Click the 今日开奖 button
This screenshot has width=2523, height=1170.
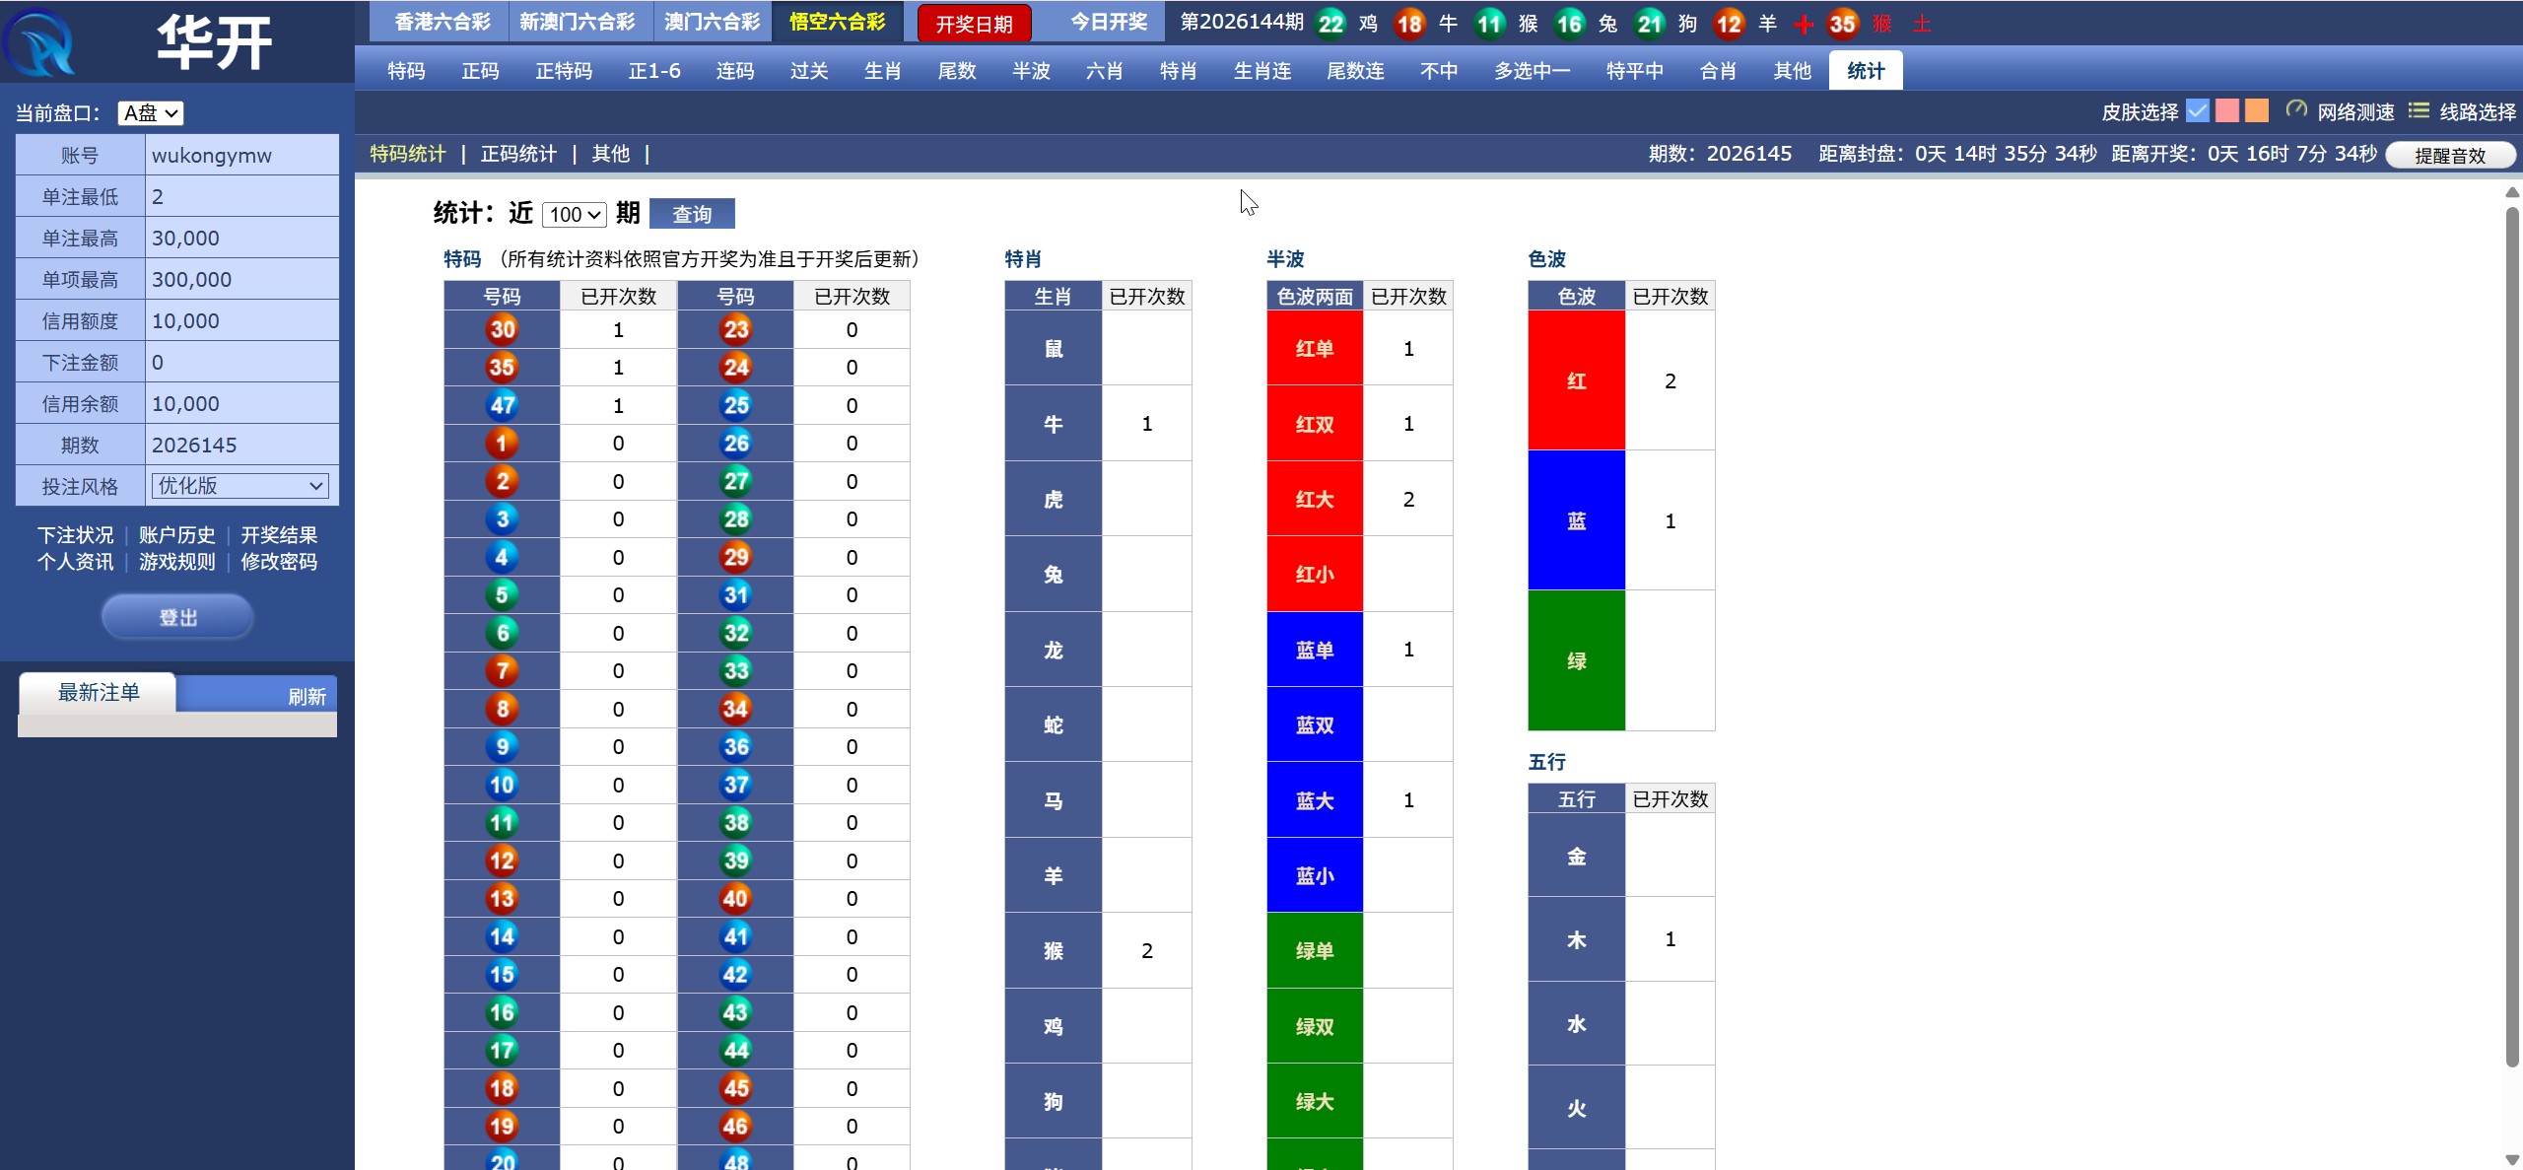coord(1109,22)
